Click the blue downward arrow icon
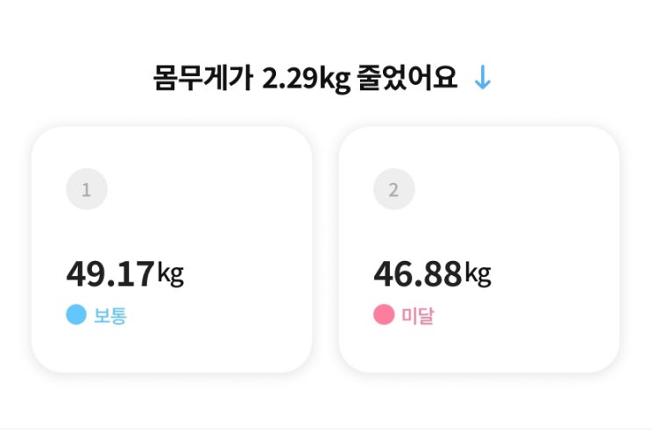Screen dimensions: 651x430 (x=482, y=80)
